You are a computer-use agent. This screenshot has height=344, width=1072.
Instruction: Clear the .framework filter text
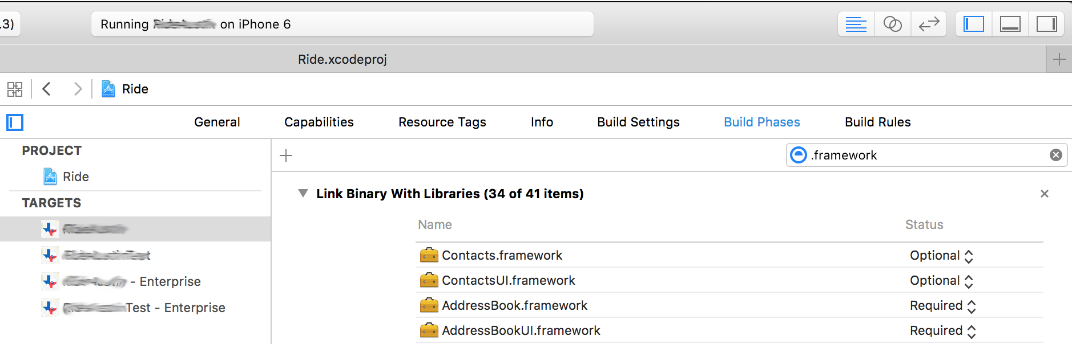coord(1055,155)
